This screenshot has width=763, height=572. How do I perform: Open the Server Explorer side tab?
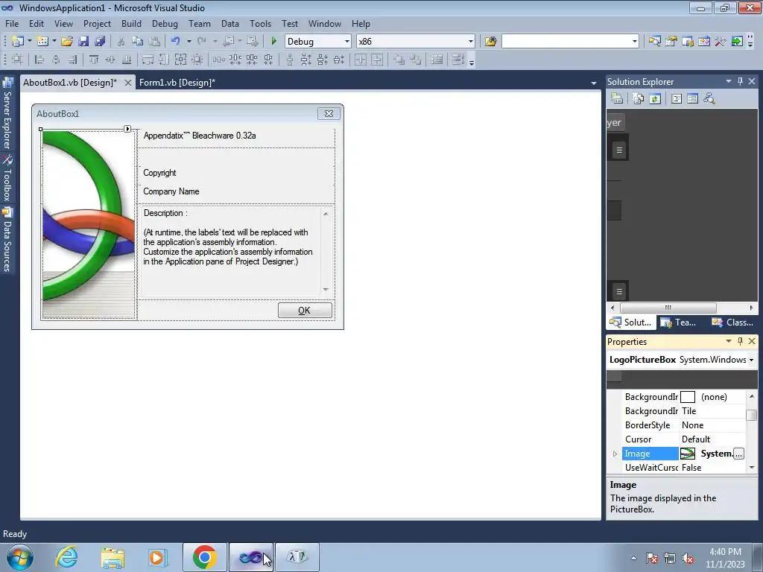[x=7, y=113]
